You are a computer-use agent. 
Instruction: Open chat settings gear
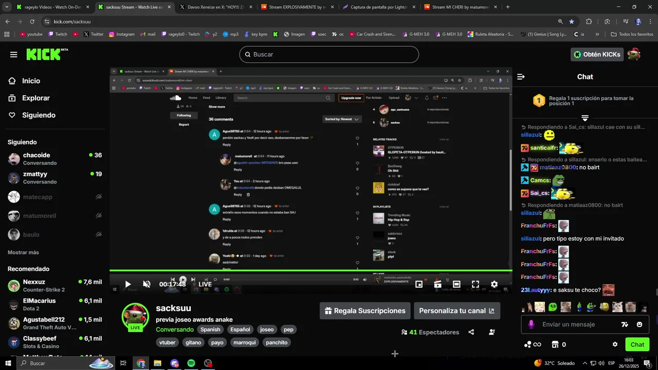615,344
